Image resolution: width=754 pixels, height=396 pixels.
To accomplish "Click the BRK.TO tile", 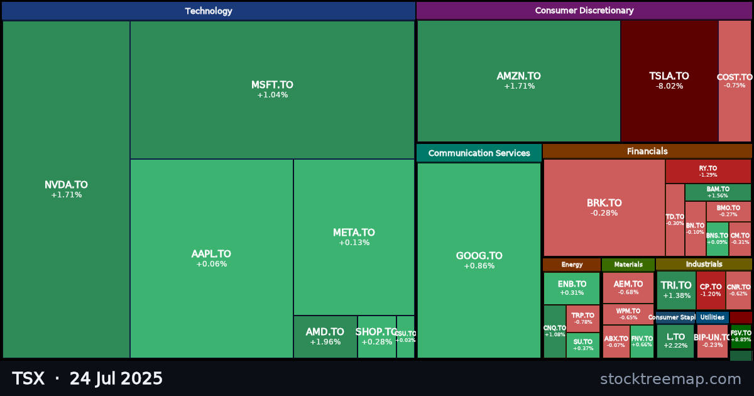I will [x=604, y=207].
